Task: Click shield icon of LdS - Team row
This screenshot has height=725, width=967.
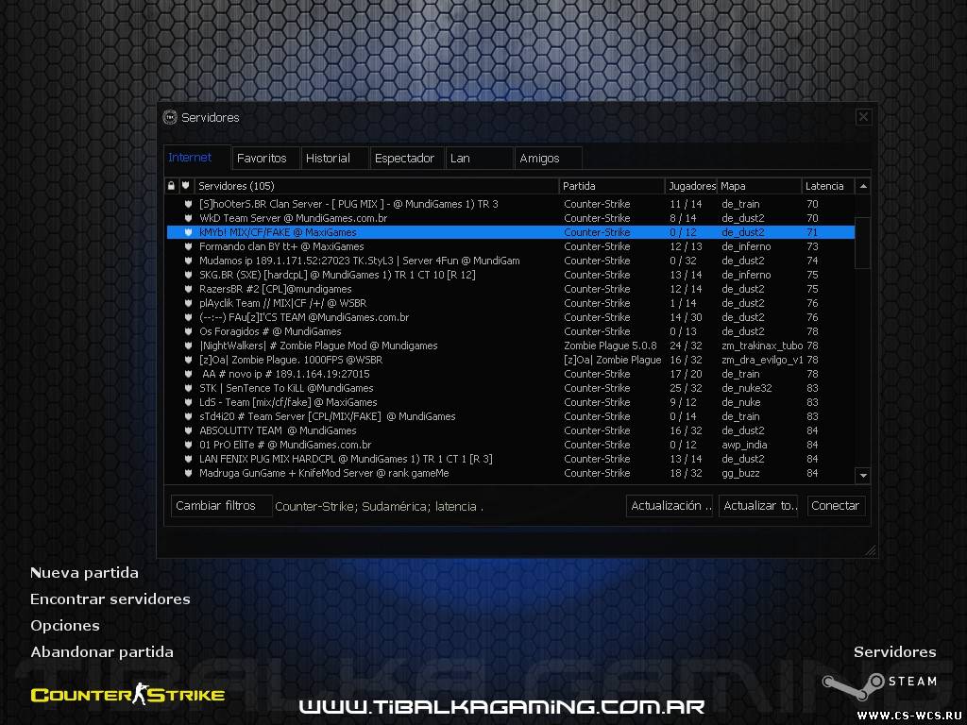Action: point(189,402)
